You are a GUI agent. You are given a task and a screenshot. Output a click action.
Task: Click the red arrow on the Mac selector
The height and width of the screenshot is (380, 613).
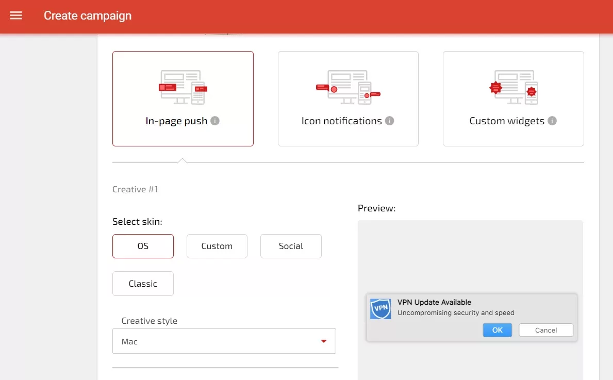click(x=324, y=341)
